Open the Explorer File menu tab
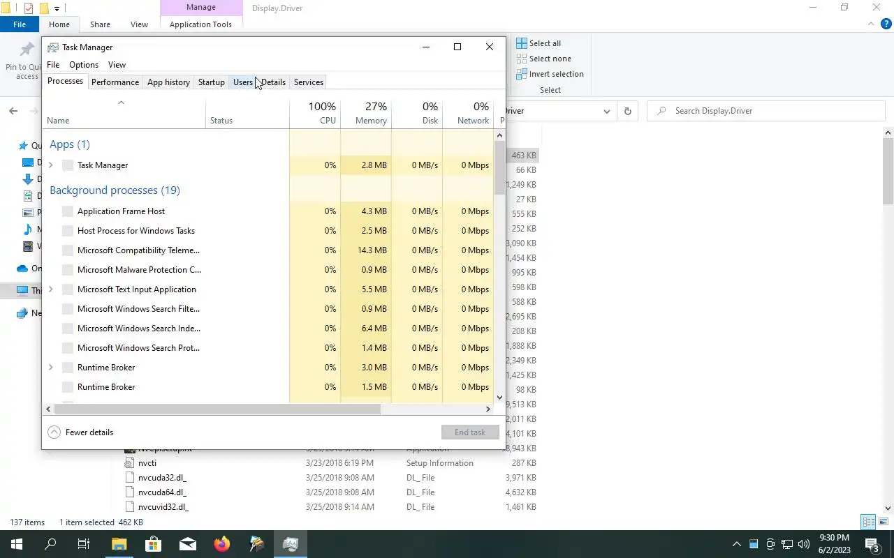The height and width of the screenshot is (558, 894). point(20,24)
